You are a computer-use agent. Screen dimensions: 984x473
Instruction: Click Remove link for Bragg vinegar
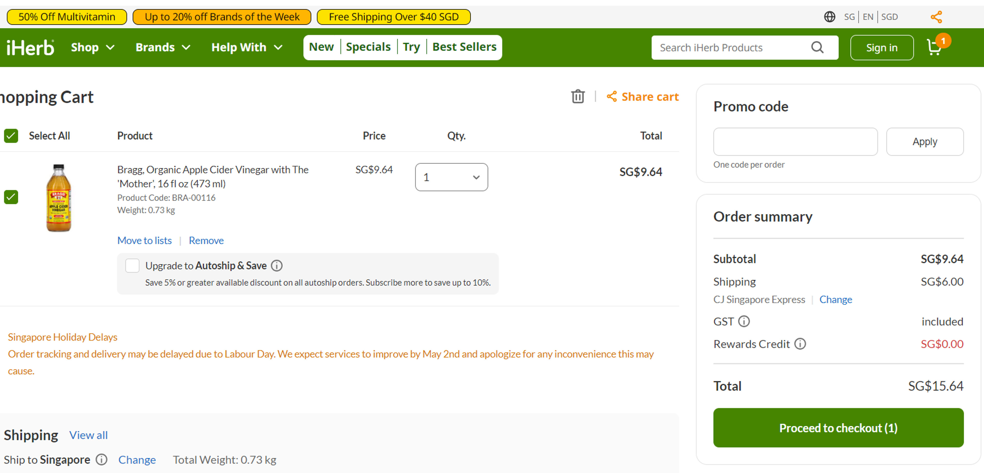206,240
